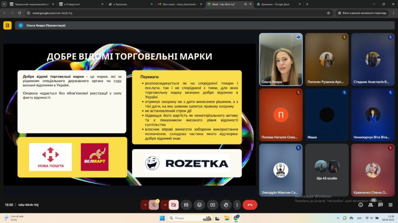This screenshot has height=223, width=398.
Task: Open the in-call chat panel
Action: (381, 205)
